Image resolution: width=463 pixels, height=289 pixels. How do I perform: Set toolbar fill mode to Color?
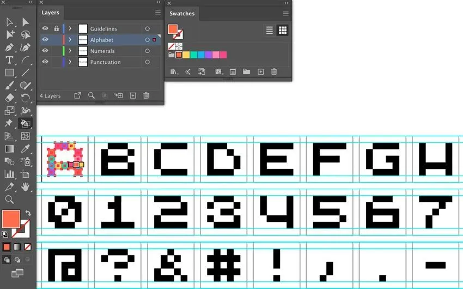tap(7, 247)
